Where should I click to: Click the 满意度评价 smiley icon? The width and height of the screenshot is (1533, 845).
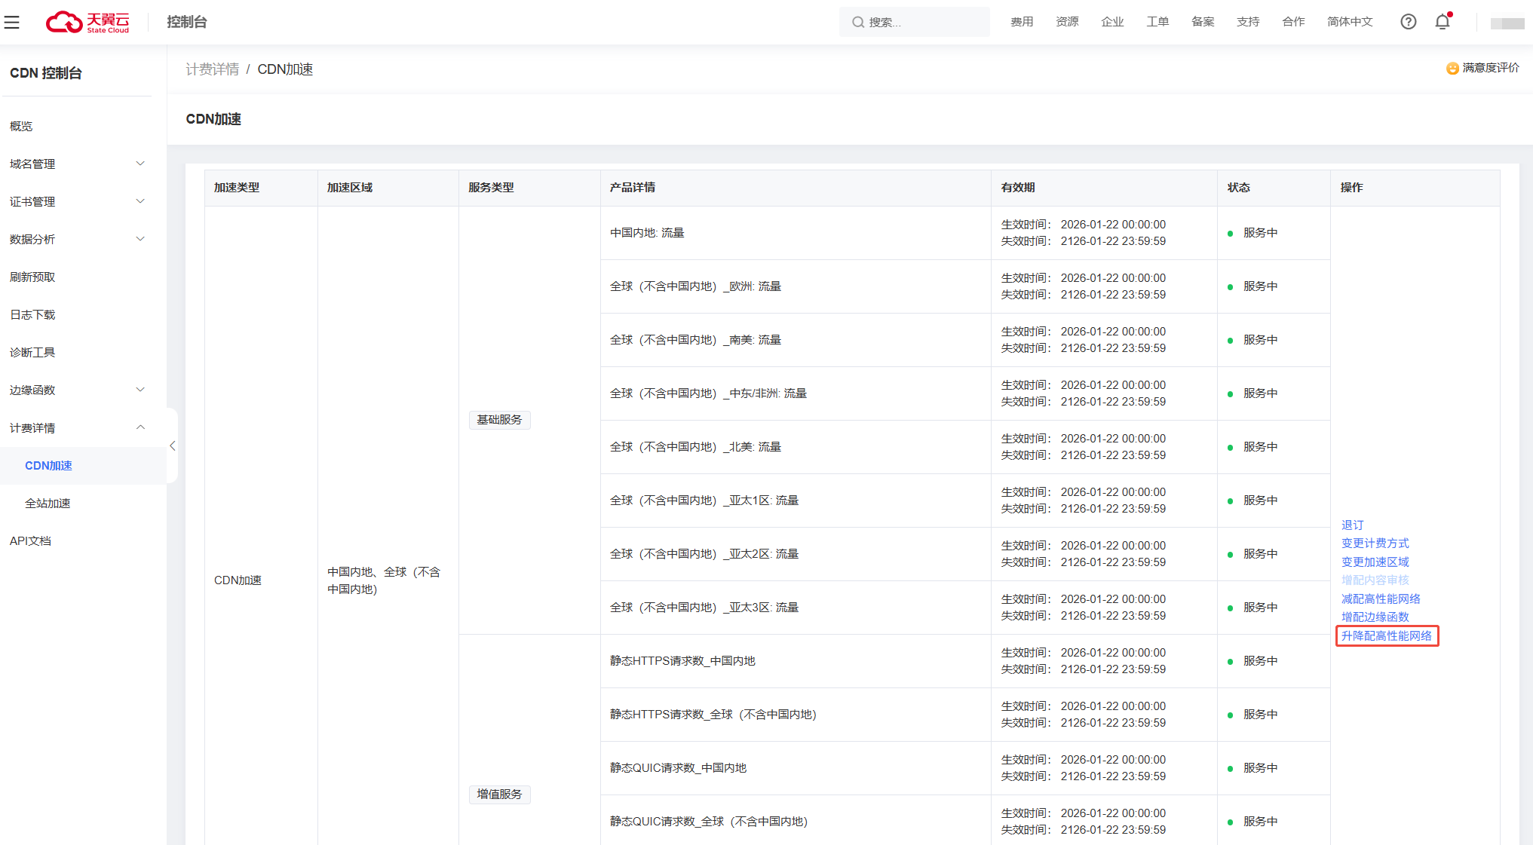[1452, 69]
